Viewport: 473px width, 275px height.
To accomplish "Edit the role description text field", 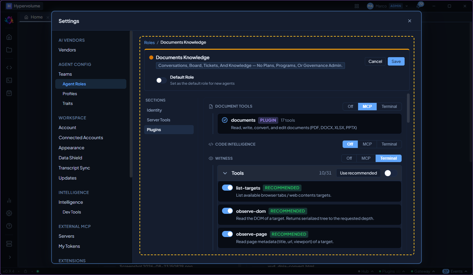I will [250, 66].
